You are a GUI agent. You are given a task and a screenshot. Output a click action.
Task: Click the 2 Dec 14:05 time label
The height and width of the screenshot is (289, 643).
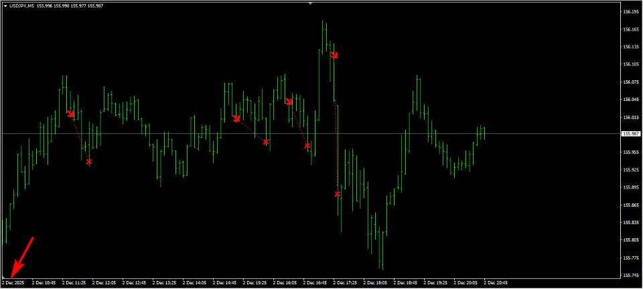(194, 282)
